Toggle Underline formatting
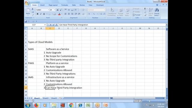 pyautogui.click(x=44, y=14)
